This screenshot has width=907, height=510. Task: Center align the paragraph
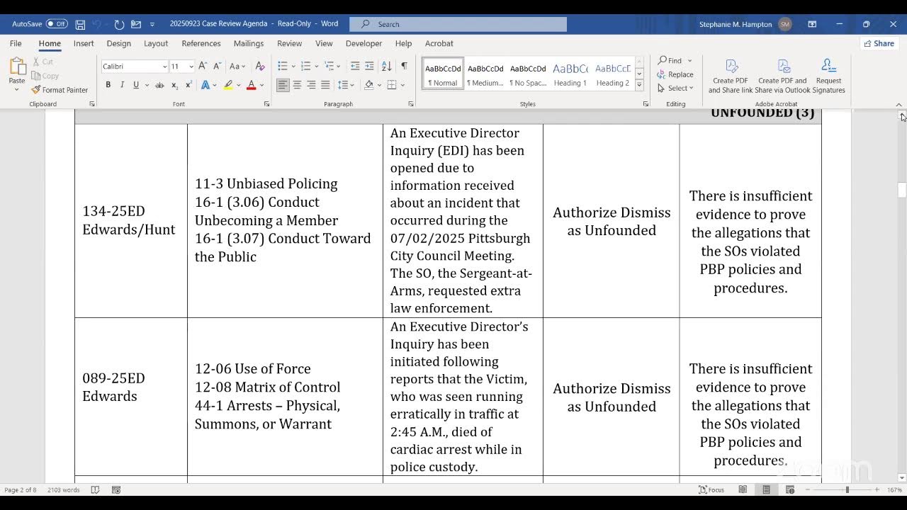[297, 85]
